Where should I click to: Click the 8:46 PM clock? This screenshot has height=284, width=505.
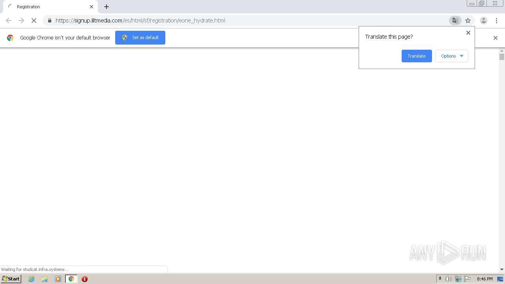[x=484, y=279]
